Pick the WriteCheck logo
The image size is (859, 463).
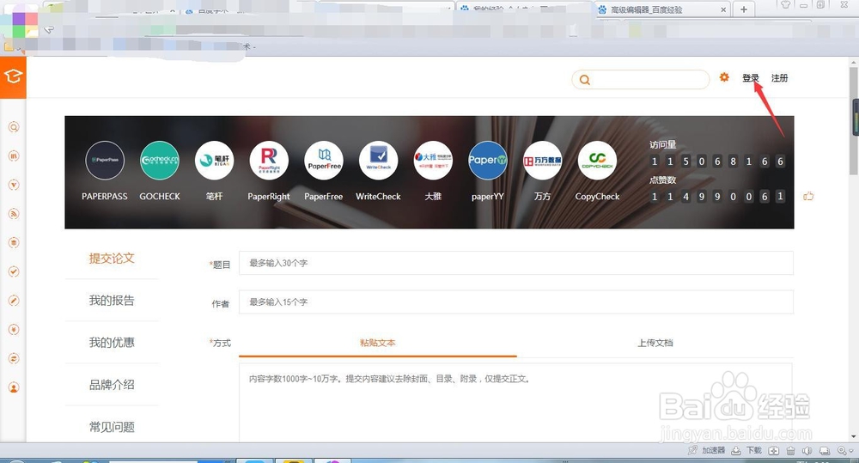[x=379, y=161]
